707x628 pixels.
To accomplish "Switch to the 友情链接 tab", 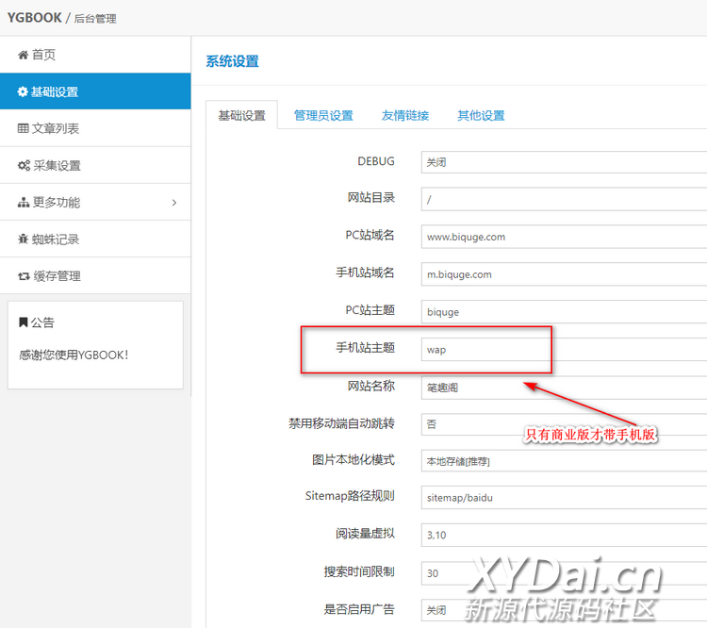I will (x=405, y=116).
